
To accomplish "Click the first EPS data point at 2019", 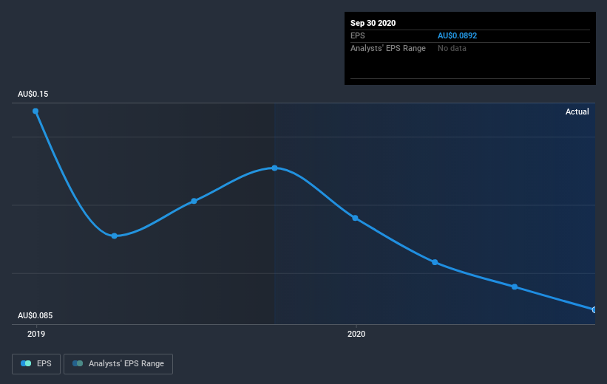I will coord(35,112).
